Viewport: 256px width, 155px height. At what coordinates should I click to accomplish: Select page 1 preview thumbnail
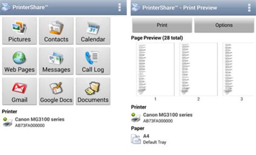click(155, 69)
